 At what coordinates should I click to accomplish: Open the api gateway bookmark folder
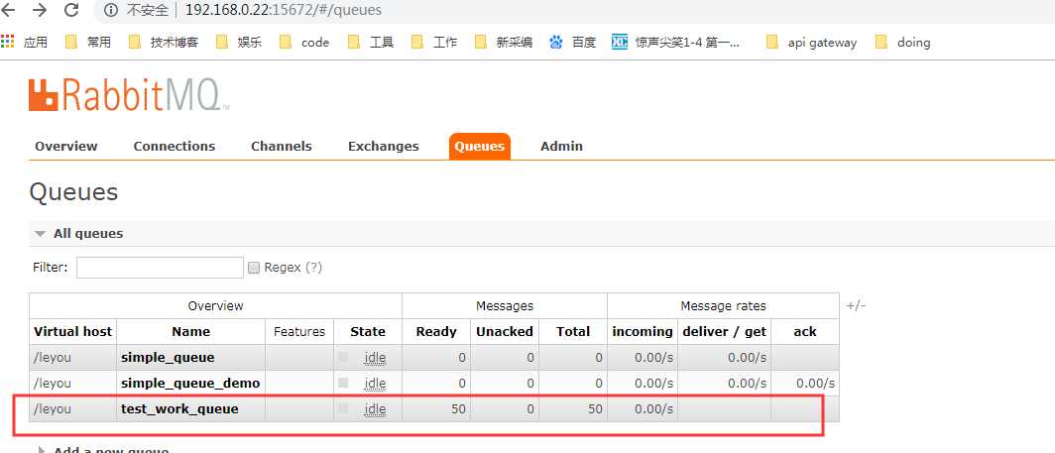pyautogui.click(x=812, y=43)
